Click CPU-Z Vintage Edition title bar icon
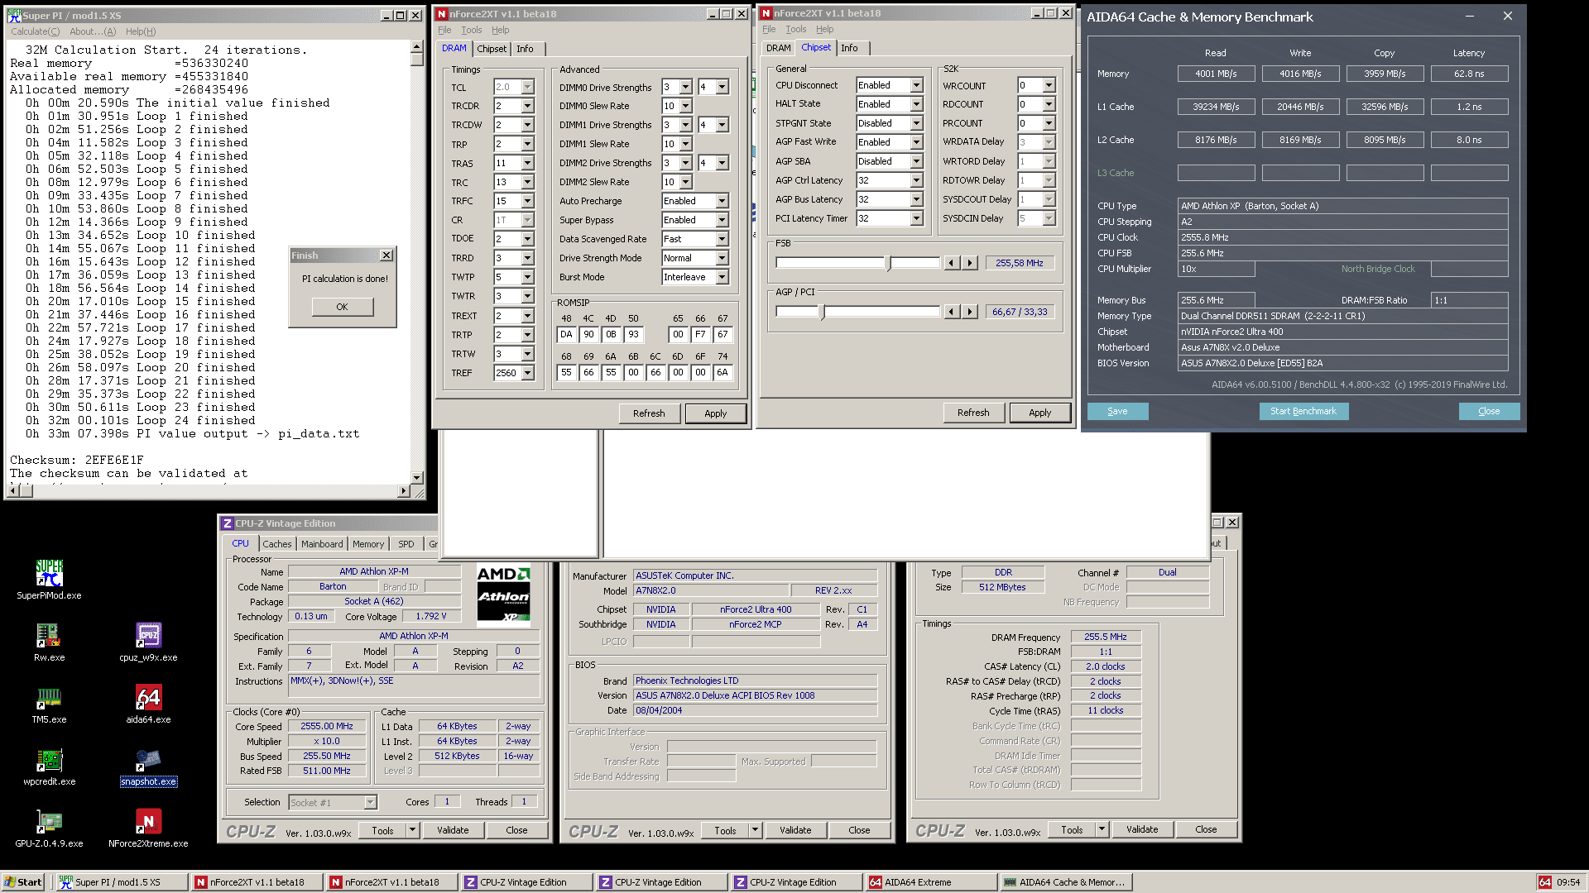The image size is (1589, 893). 227,523
